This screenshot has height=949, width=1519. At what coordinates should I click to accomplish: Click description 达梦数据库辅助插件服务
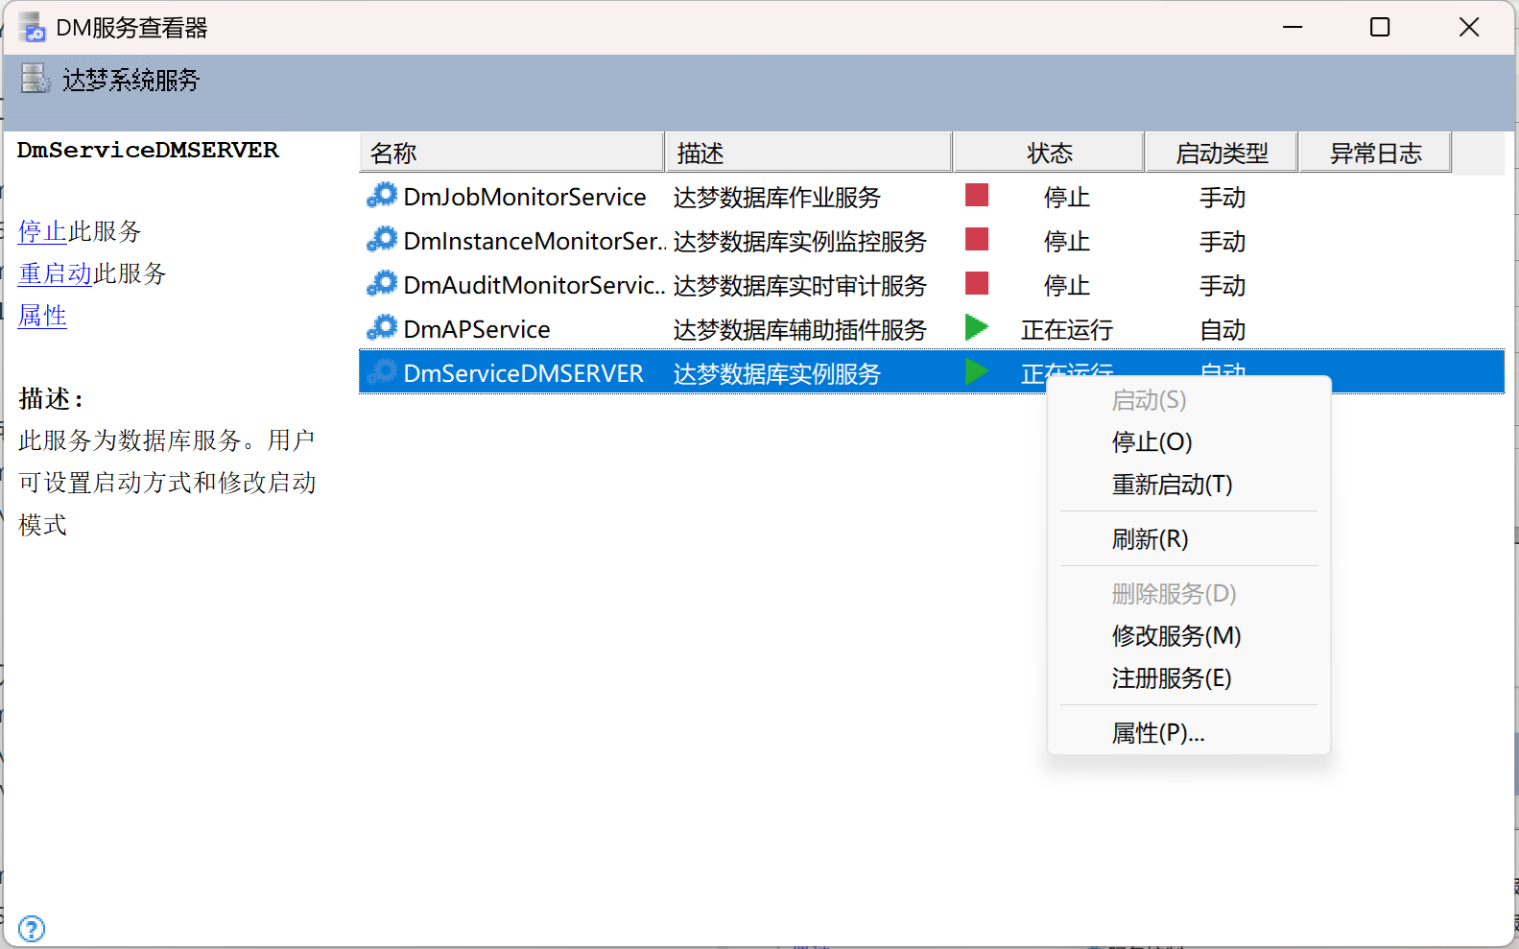point(800,329)
